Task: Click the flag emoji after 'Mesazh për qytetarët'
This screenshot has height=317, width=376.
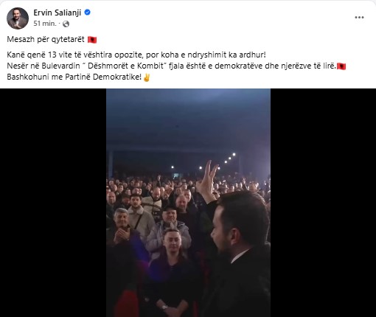Action: pos(92,40)
